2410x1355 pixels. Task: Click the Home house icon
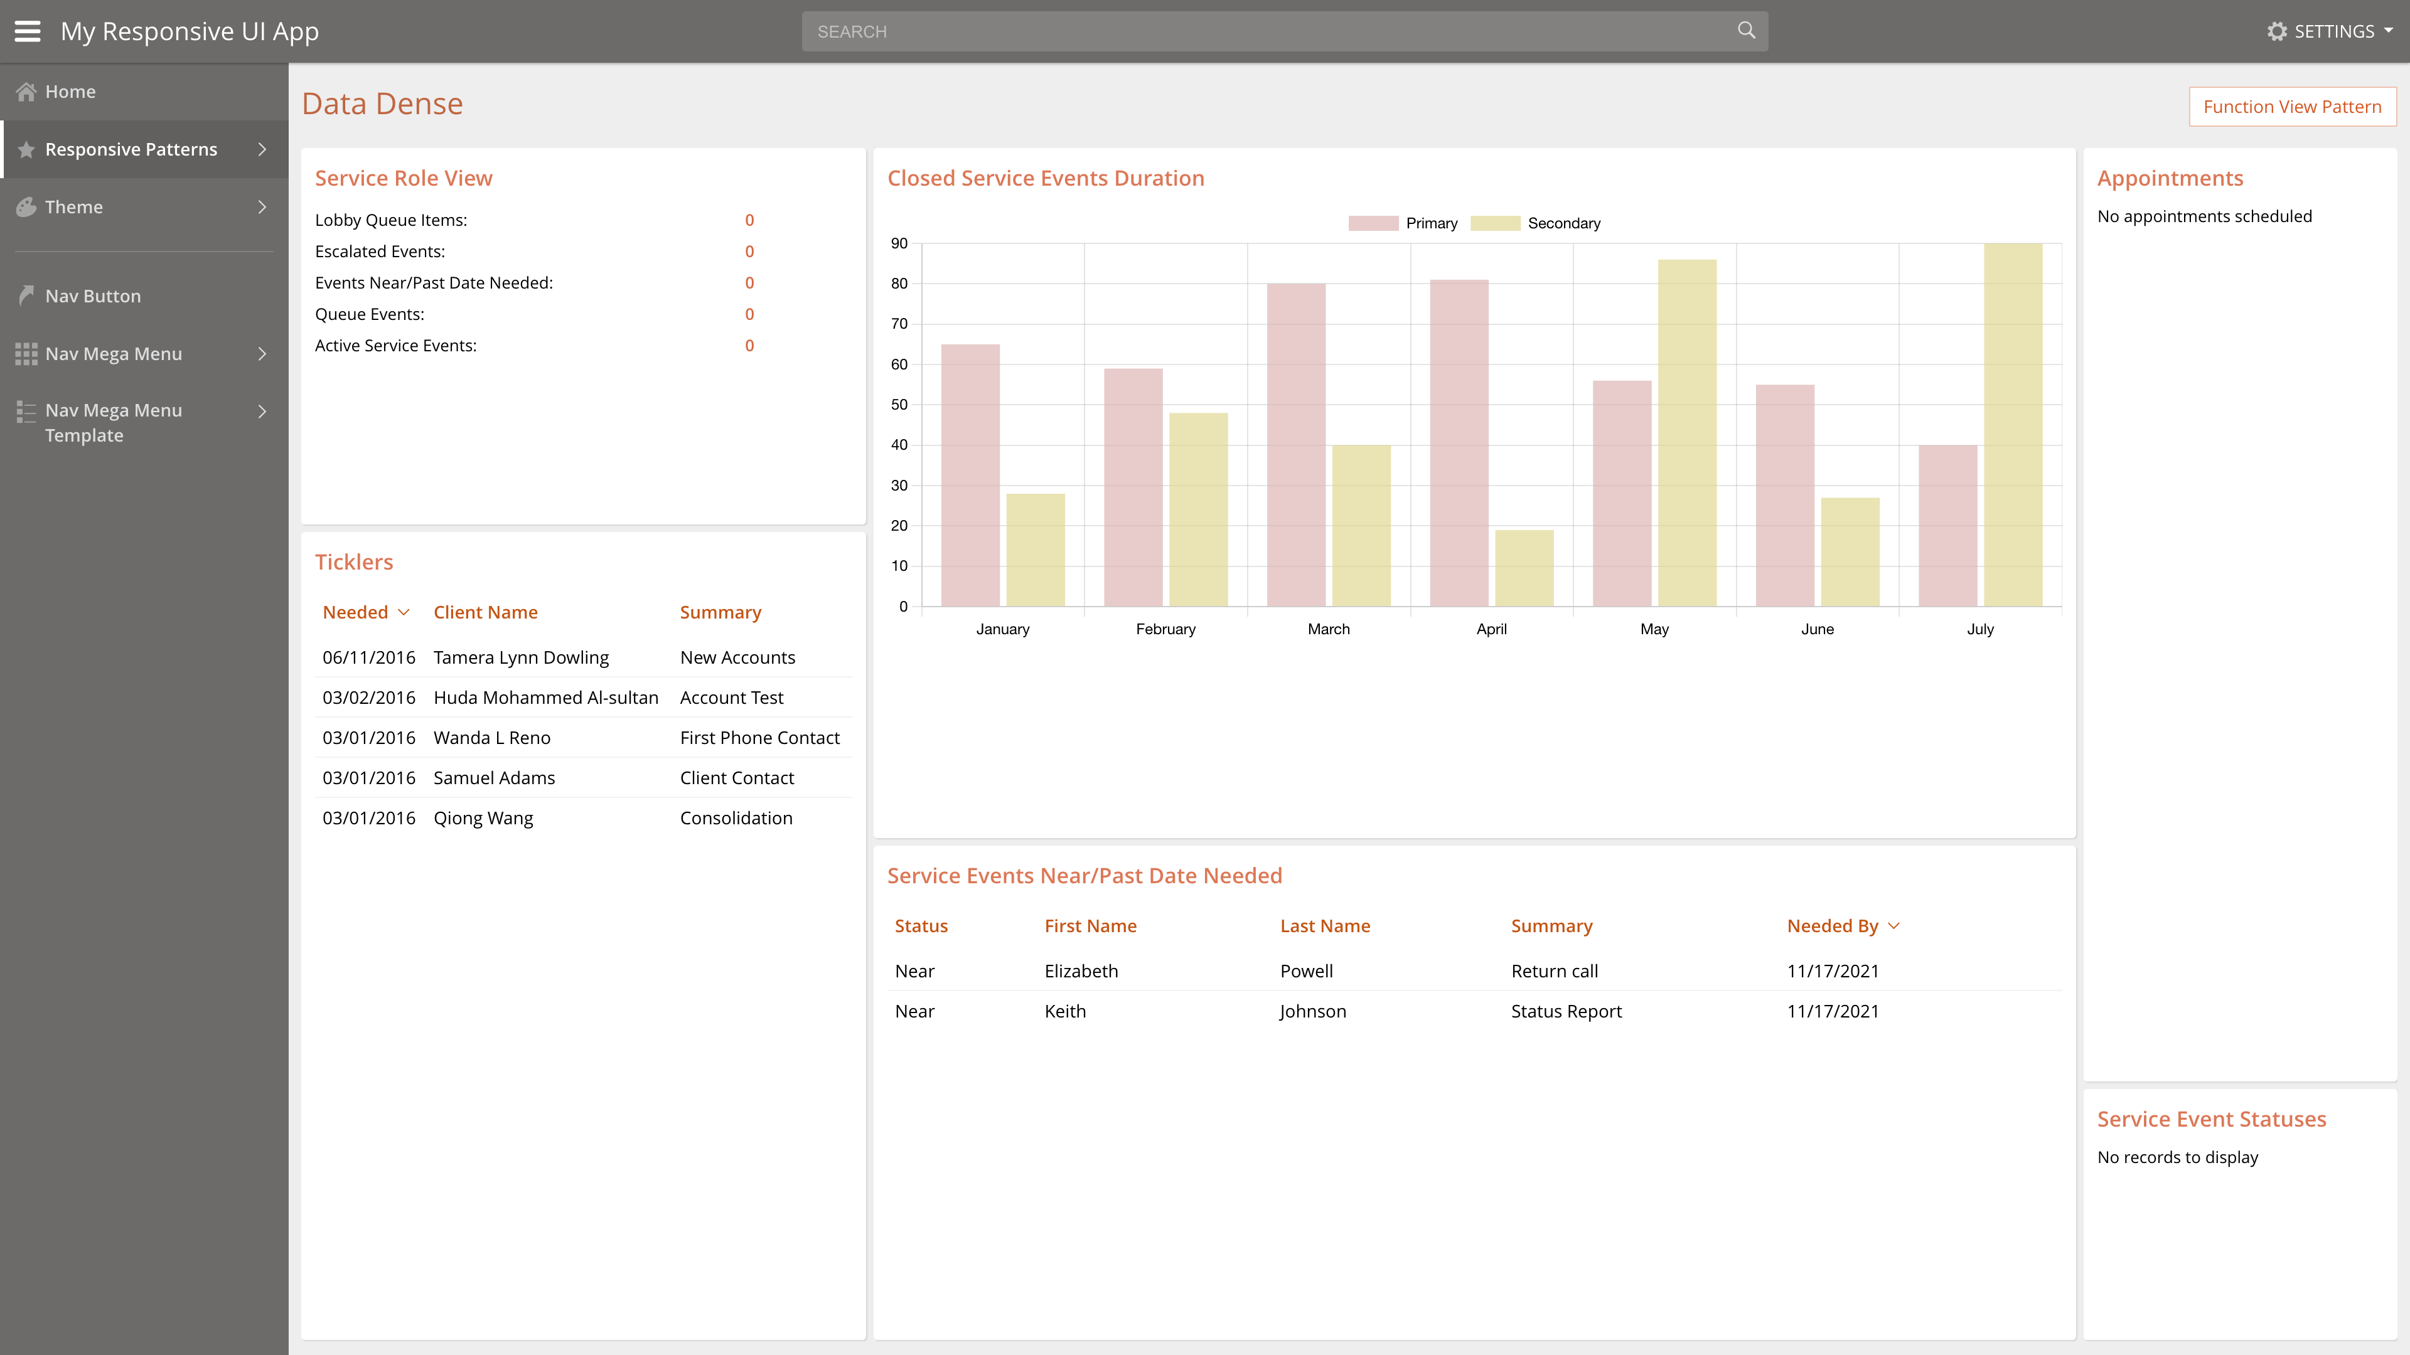[26, 92]
